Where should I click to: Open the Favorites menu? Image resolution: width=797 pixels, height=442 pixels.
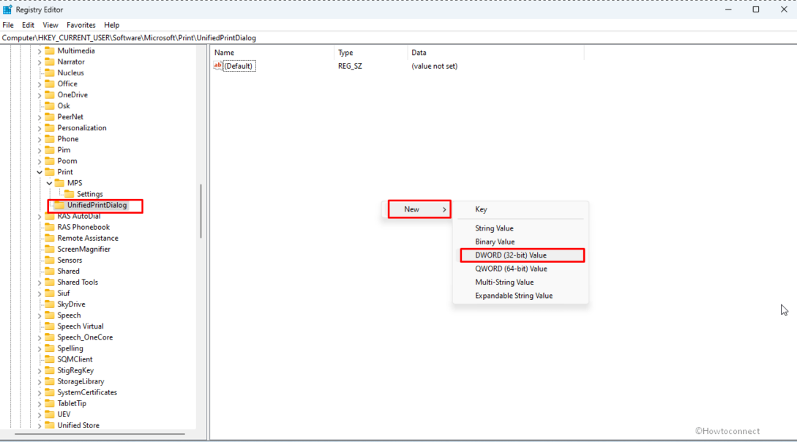click(x=81, y=24)
